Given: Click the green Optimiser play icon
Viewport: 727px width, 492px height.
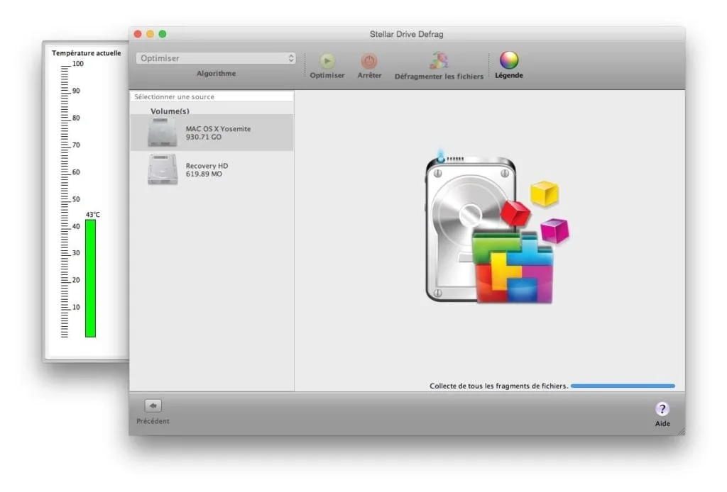Looking at the screenshot, I should 327,61.
